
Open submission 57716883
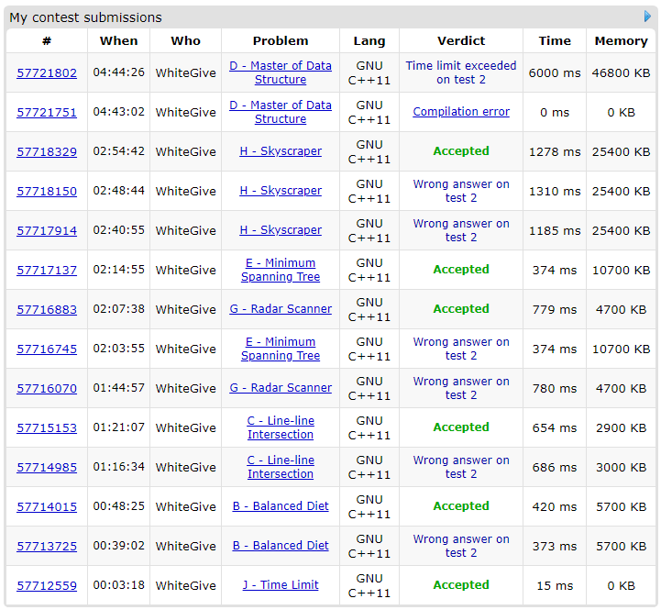coord(47,310)
